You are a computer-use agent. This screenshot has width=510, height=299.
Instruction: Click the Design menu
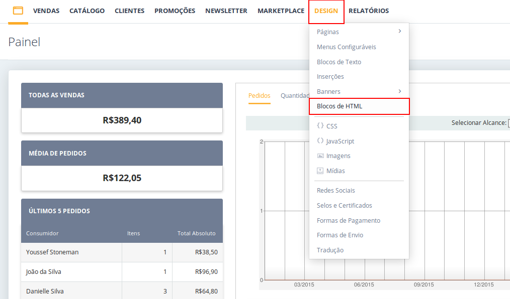(x=326, y=11)
